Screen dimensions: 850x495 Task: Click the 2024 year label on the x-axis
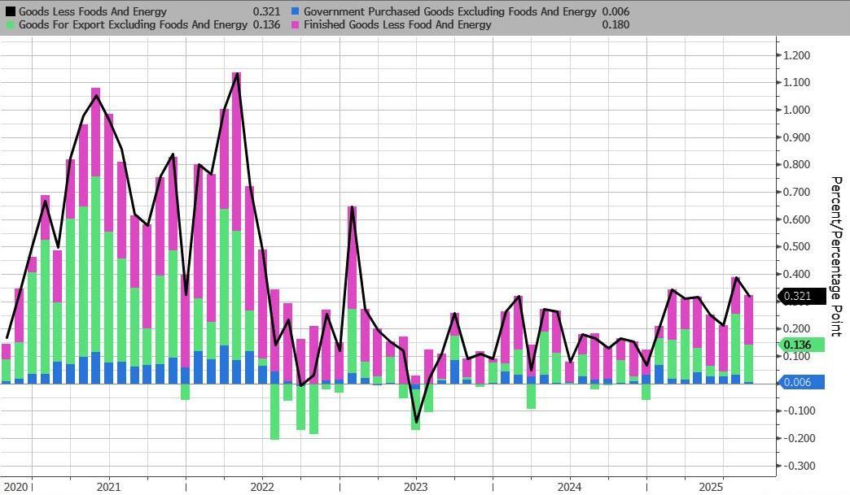(569, 487)
